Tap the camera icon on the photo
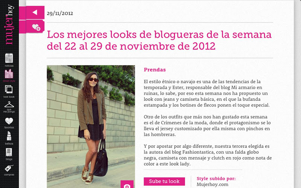Viewport: 301px width, 188px height. click(x=127, y=184)
